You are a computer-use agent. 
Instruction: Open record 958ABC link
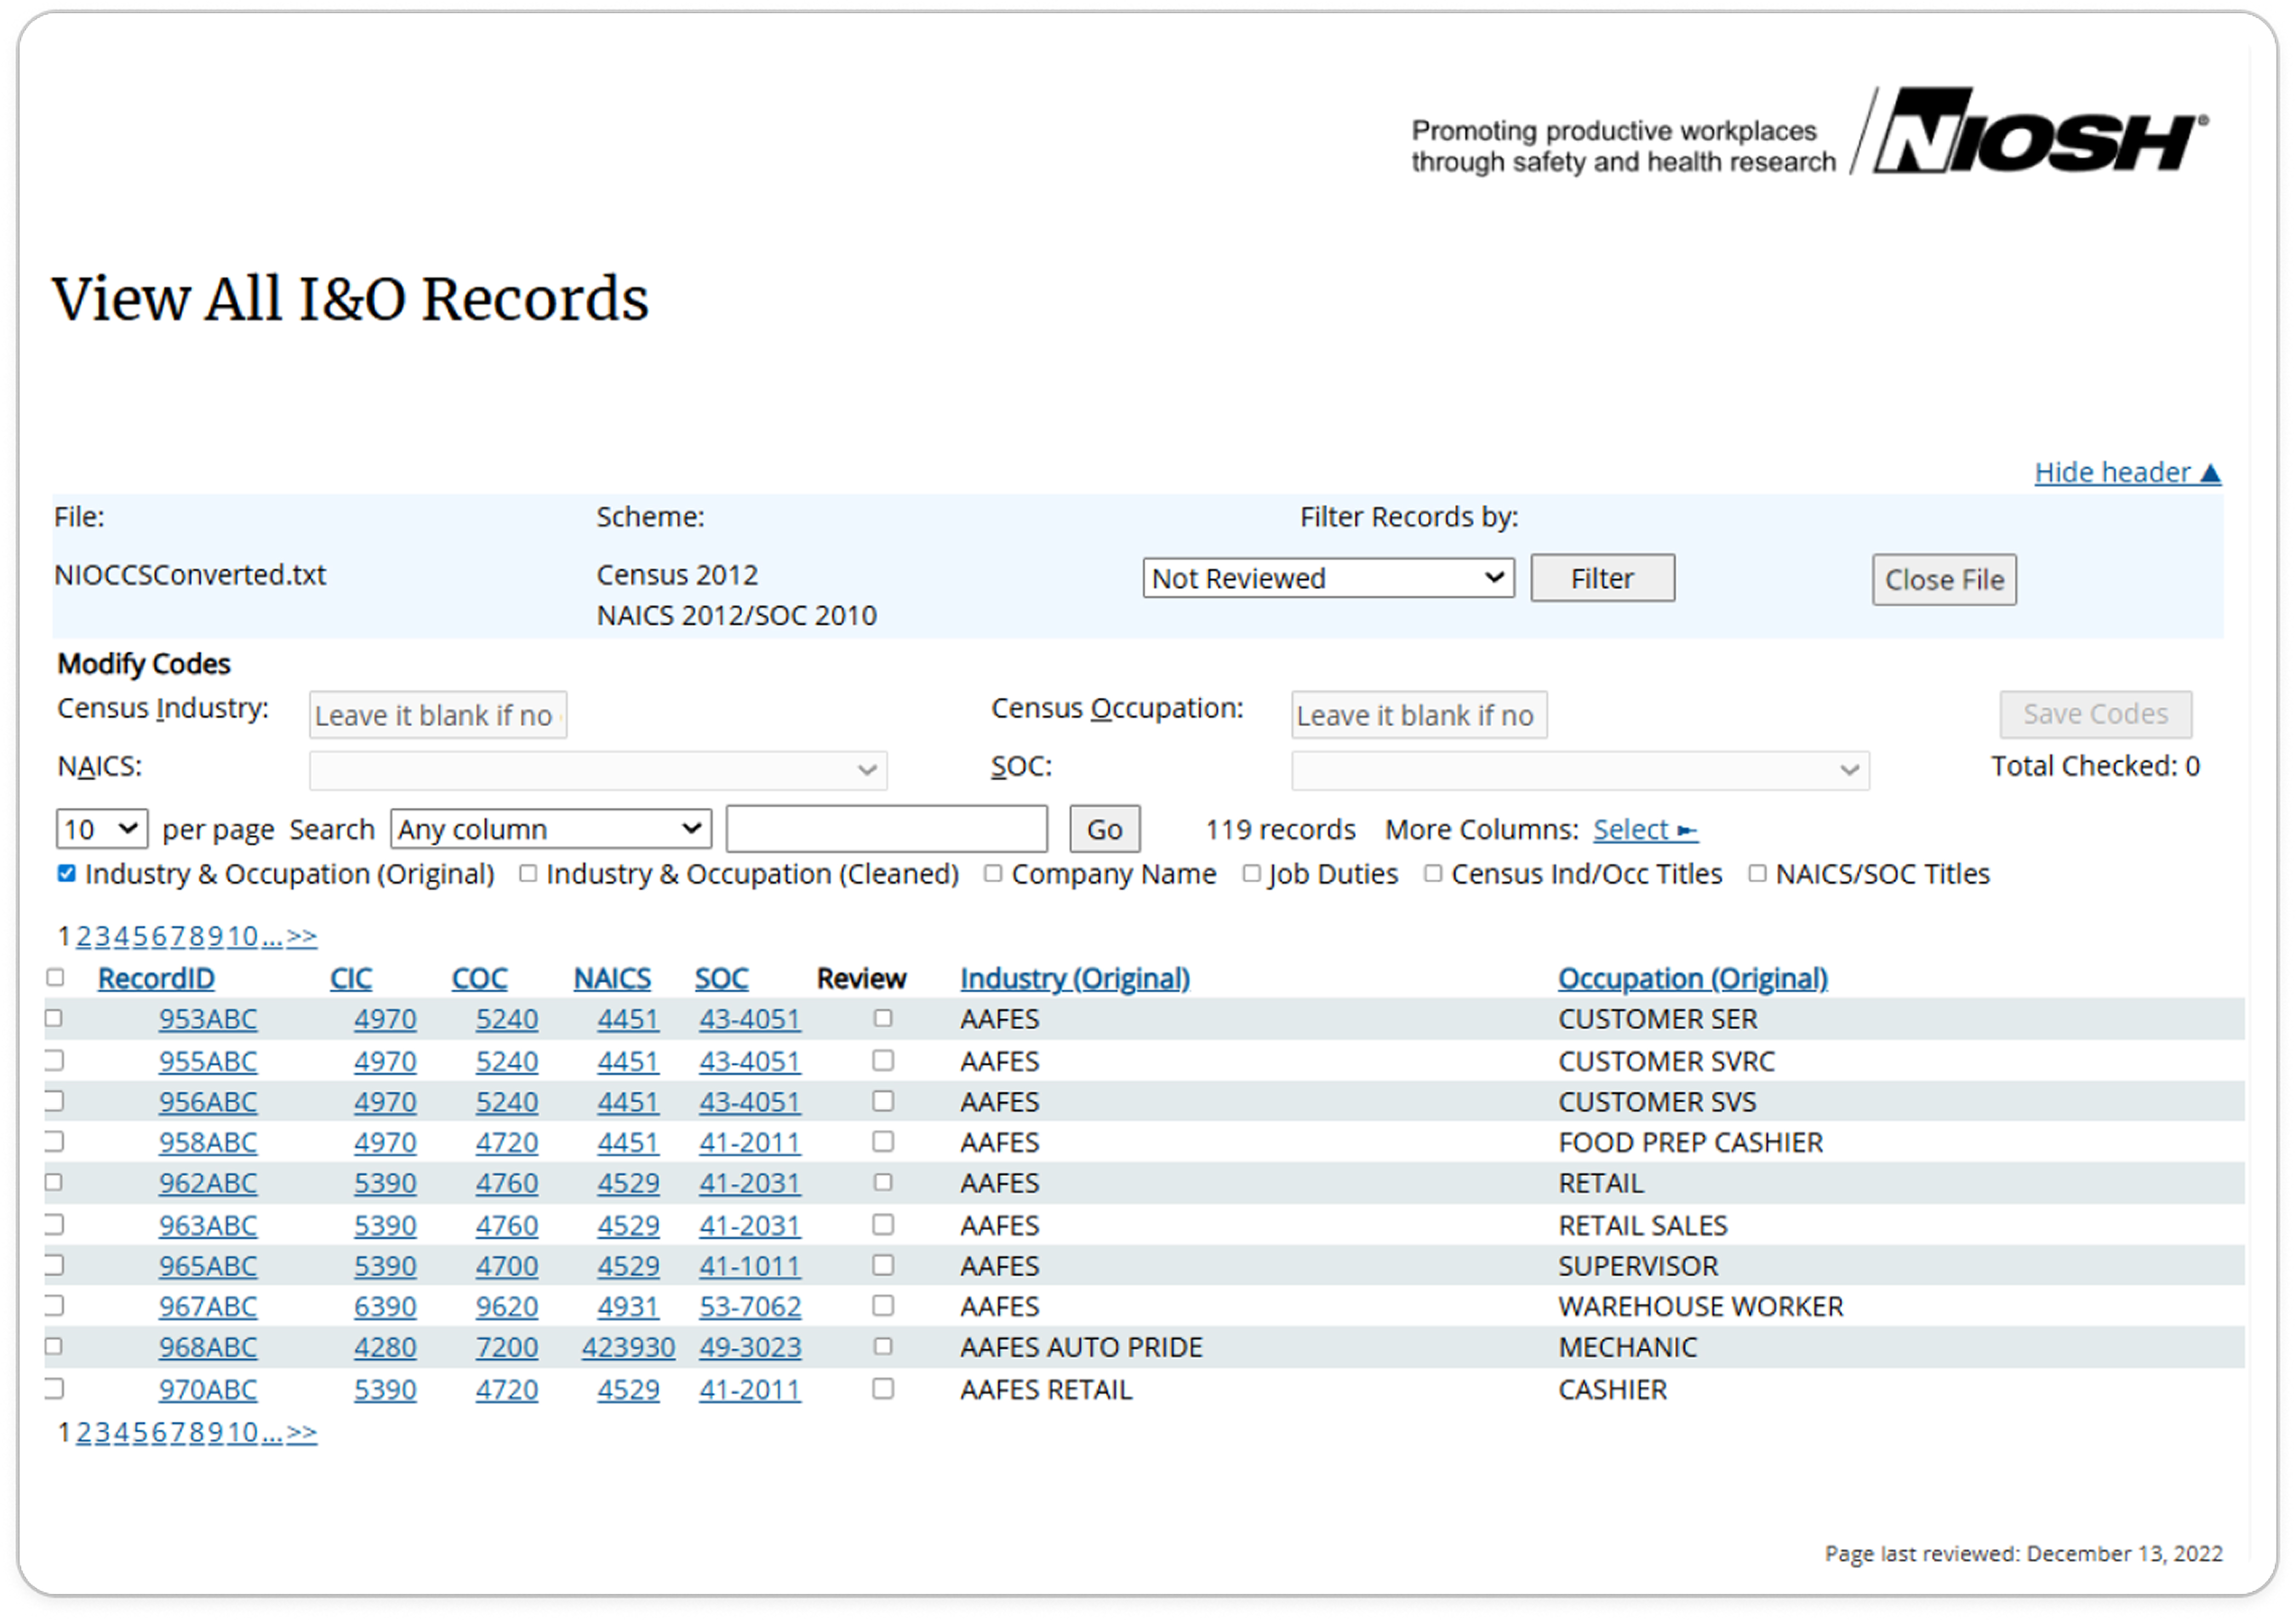point(208,1142)
